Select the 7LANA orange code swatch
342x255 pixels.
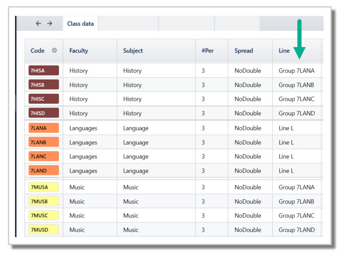[x=43, y=128]
